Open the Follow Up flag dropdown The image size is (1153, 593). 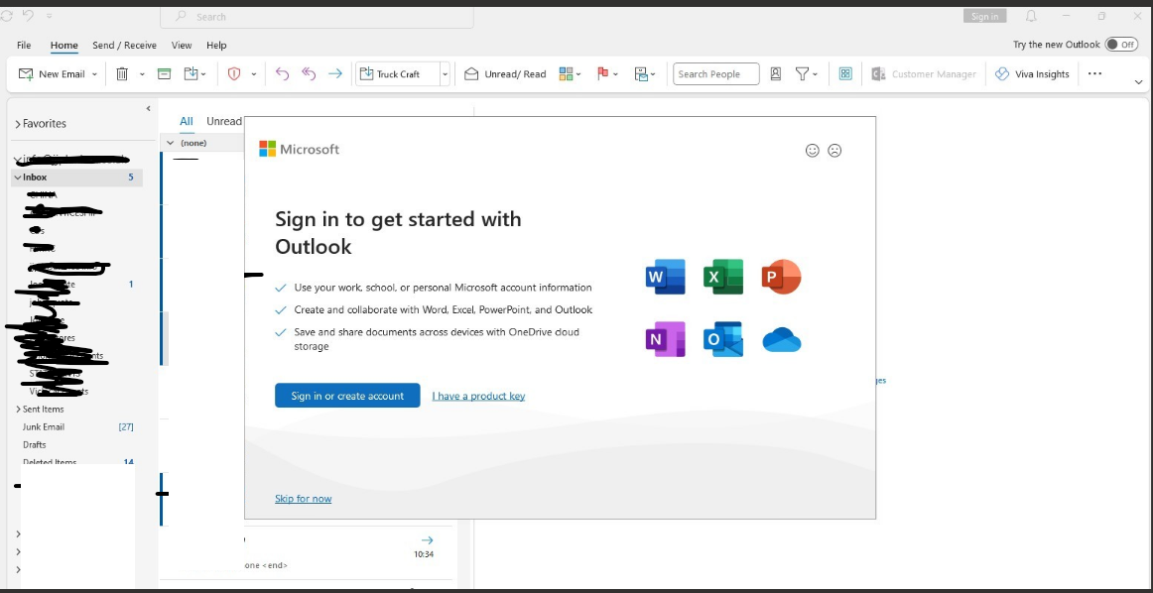607,74
